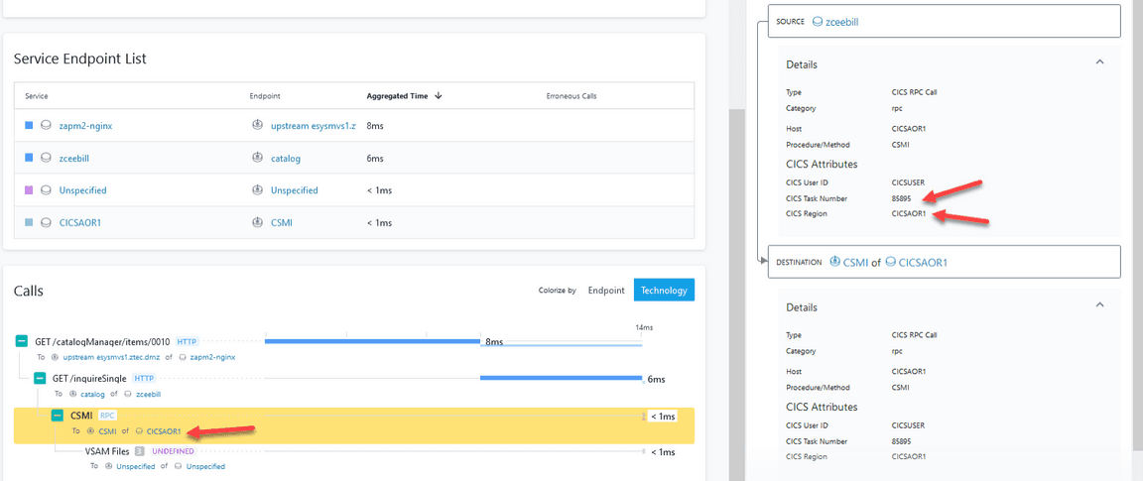
Task: Click the CSMI endpoint icon in DESTINATION box
Action: click(834, 262)
